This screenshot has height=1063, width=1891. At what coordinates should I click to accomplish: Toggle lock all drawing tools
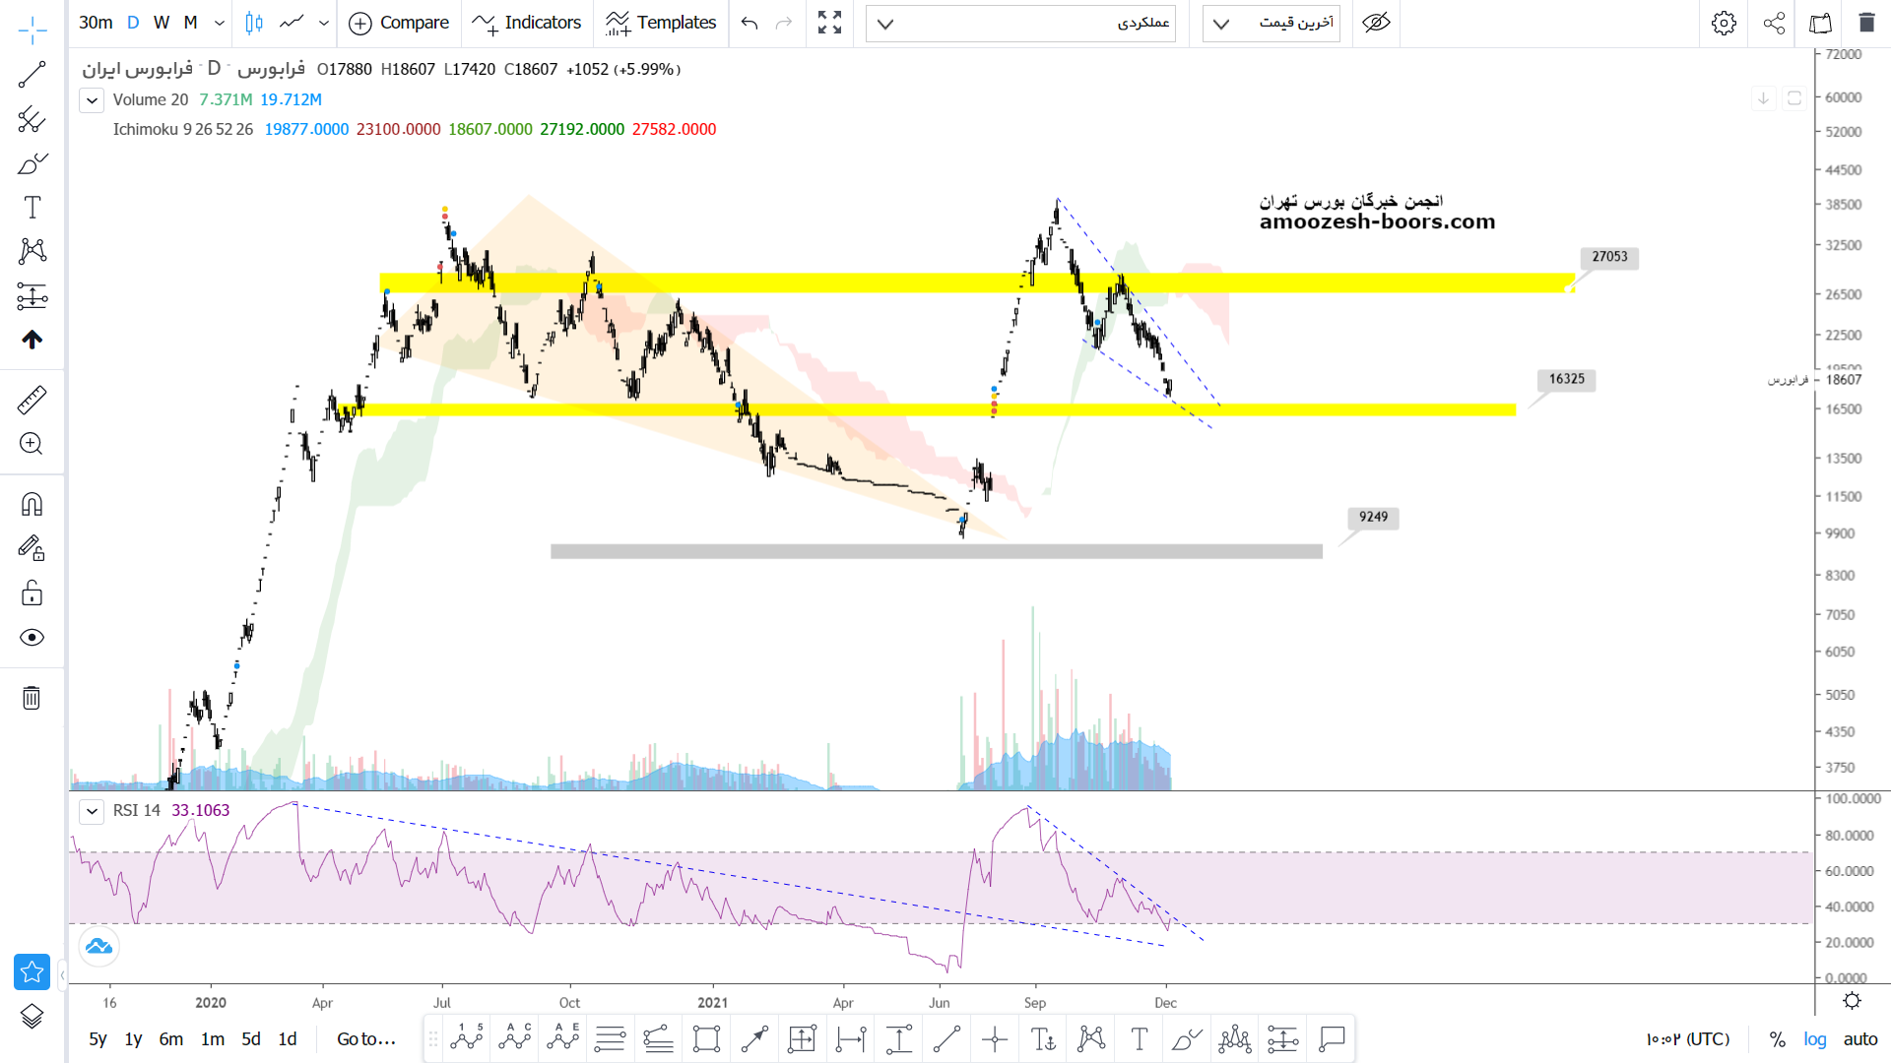coord(32,593)
